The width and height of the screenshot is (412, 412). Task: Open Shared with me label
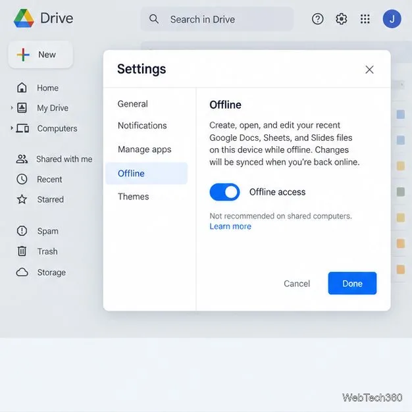click(64, 159)
